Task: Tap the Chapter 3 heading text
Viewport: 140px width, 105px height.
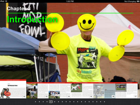Action: point(19,8)
